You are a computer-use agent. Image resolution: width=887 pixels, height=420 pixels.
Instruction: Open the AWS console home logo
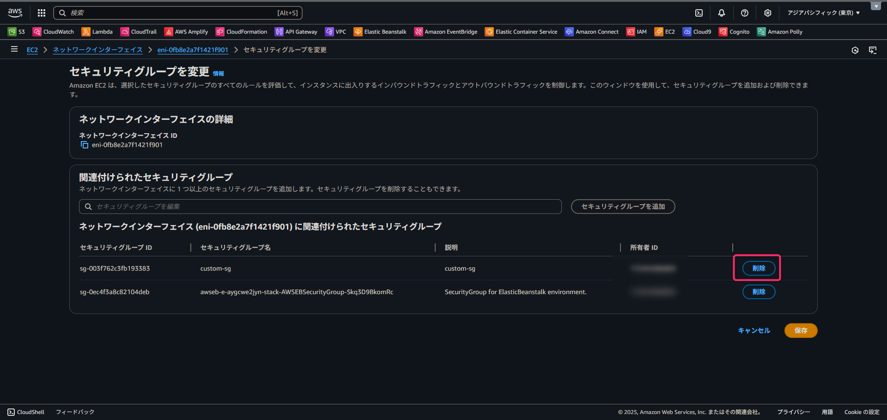(x=15, y=13)
